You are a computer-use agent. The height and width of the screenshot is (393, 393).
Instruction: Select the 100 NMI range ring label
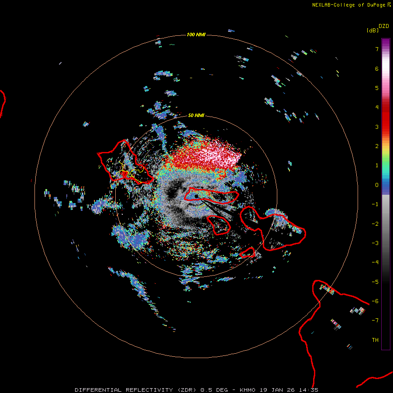click(196, 34)
